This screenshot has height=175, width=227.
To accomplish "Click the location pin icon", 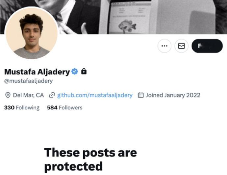I will coord(8,95).
